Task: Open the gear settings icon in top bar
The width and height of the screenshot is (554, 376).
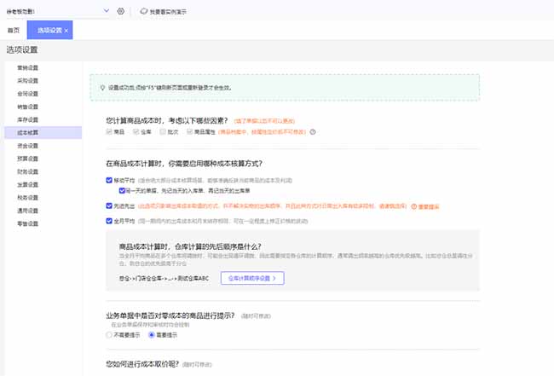Action: (x=120, y=11)
